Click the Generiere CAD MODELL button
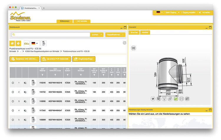 coord(24,59)
